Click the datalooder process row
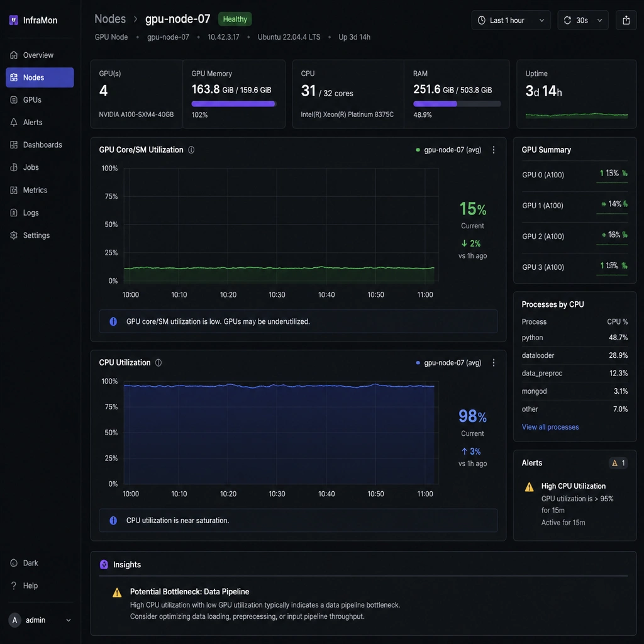The width and height of the screenshot is (644, 644). [x=575, y=355]
